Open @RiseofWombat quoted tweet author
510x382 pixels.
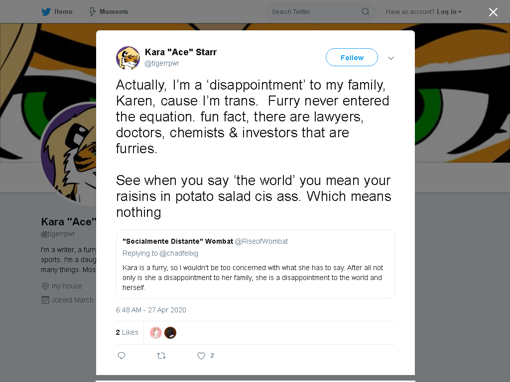coord(261,241)
